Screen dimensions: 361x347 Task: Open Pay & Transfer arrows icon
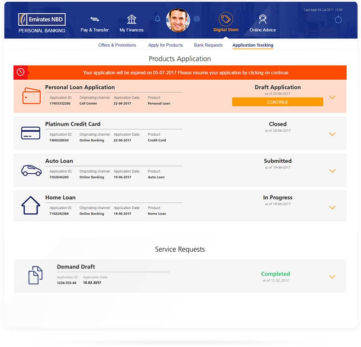pyautogui.click(x=95, y=19)
